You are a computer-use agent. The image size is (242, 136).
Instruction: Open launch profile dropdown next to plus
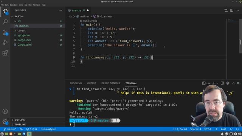[x=217, y=83]
